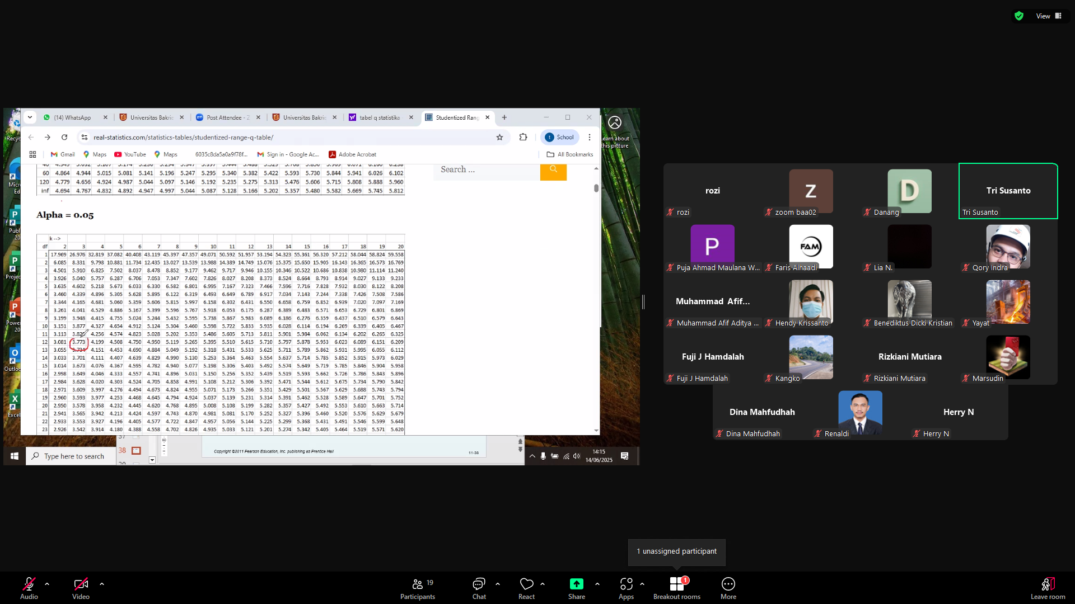Open React emoji menu

coord(527,588)
